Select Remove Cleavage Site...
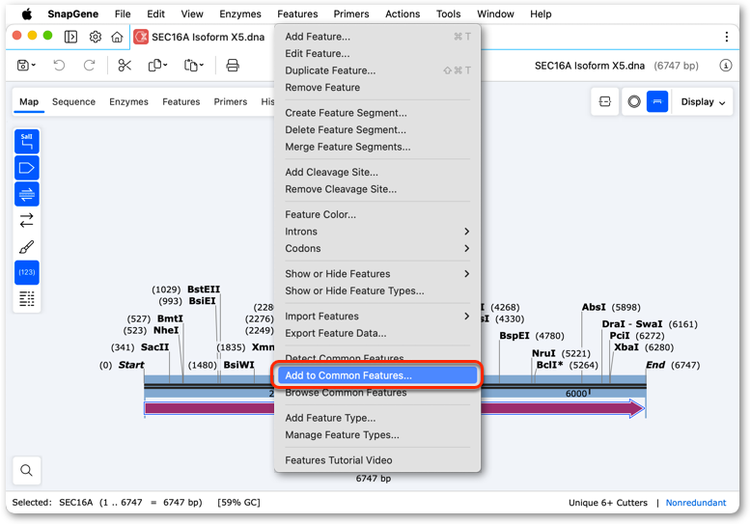This screenshot has height=524, width=751. point(376,189)
